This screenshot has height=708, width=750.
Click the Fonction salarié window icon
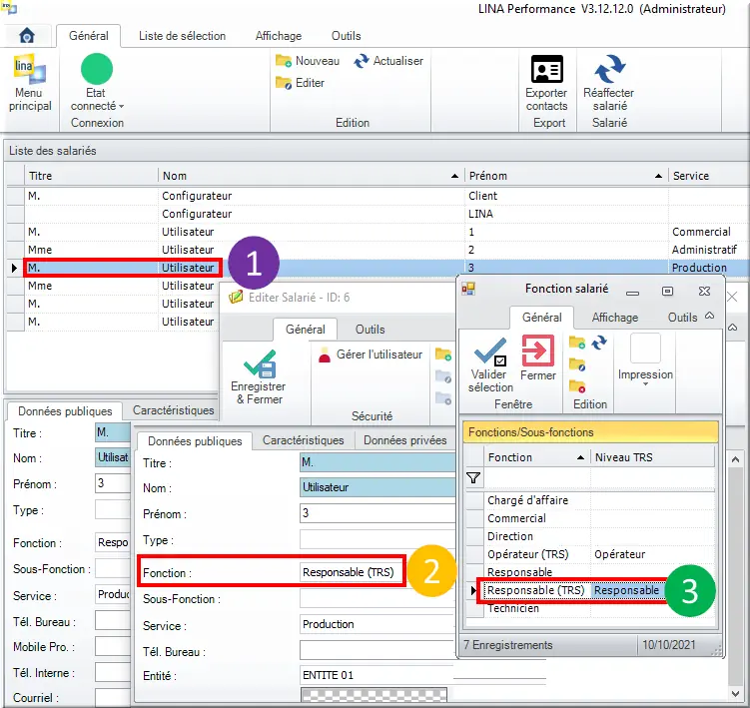coord(468,289)
